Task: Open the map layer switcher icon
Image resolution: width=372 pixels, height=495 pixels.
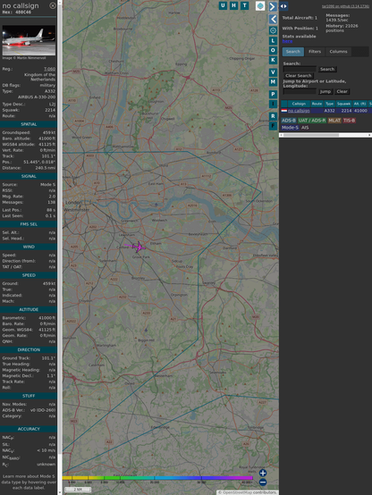Action: [x=260, y=5]
